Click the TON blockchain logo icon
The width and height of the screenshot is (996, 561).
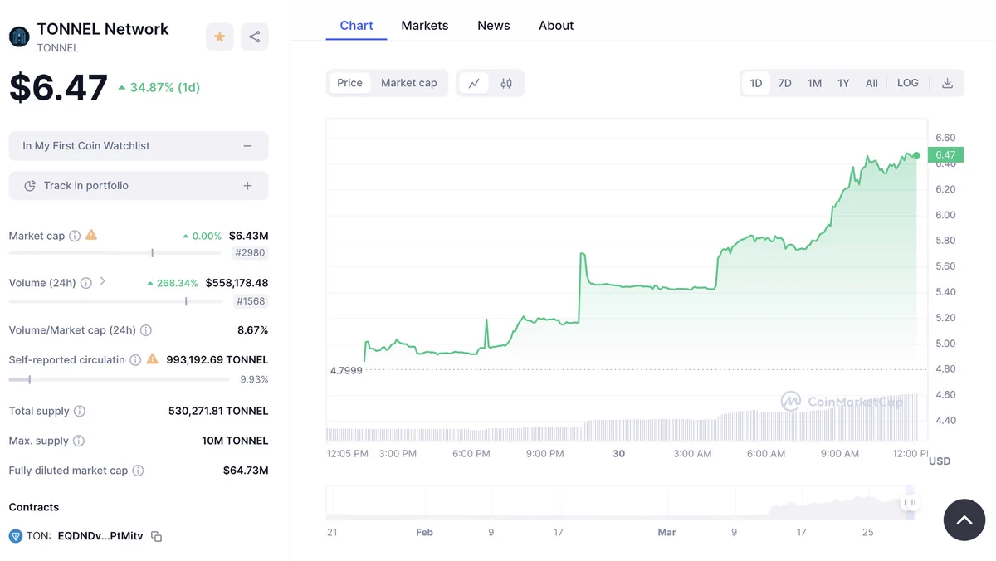[15, 536]
